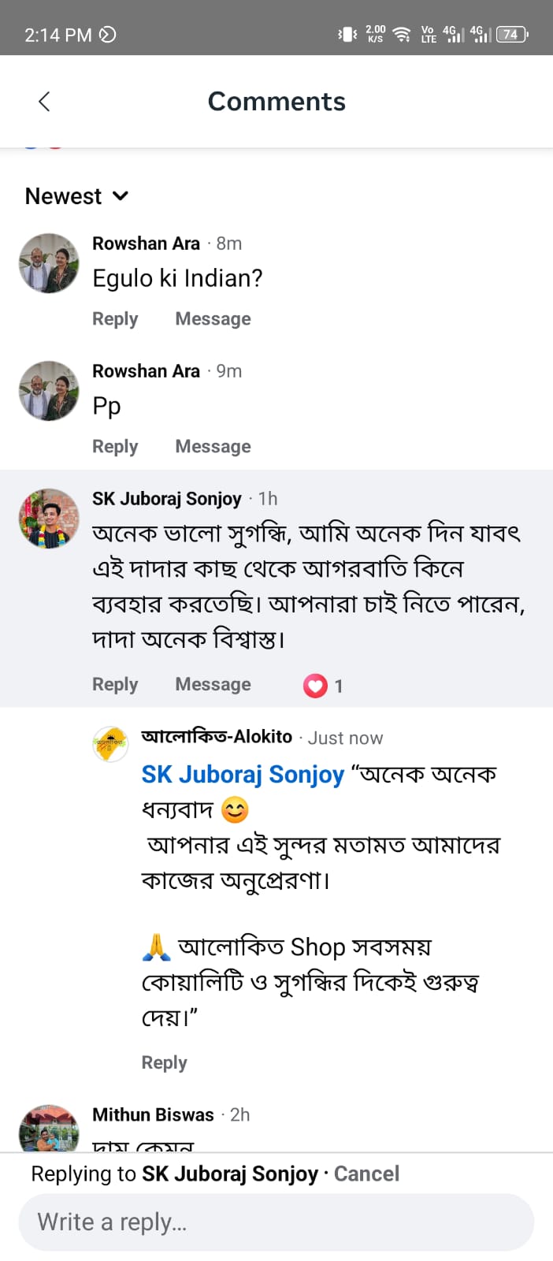Reply to the "Egulo ki Indian?" comment
Viewport: 553px width, 1261px height.
pos(115,319)
